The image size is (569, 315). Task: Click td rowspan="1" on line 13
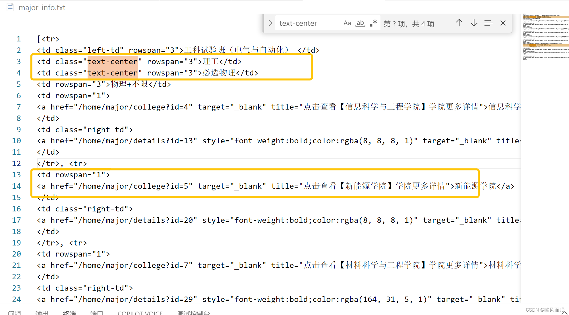(x=73, y=175)
